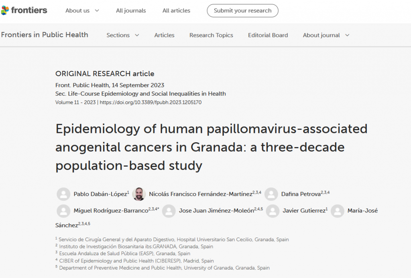Open the About us dropdown

(82, 11)
